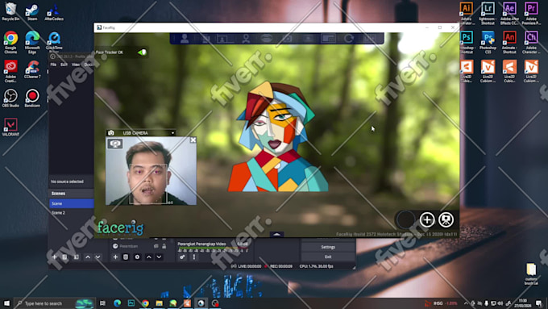
Task: Toggle the Face Tracker OK switch
Action: click(x=142, y=52)
